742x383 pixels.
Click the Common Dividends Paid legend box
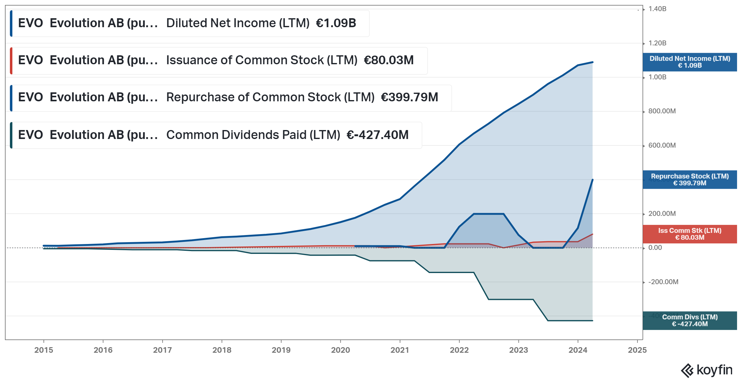(216, 135)
